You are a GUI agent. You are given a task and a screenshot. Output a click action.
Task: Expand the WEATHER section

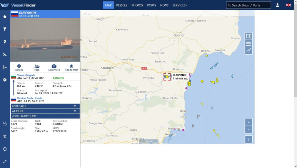[45, 111]
